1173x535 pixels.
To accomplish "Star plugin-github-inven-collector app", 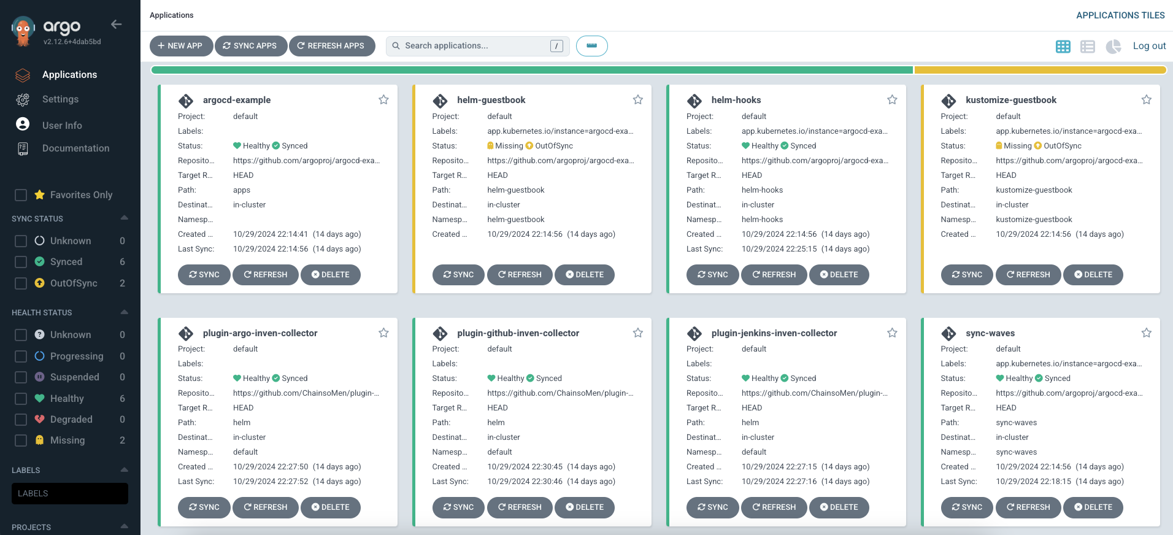I will tap(638, 333).
